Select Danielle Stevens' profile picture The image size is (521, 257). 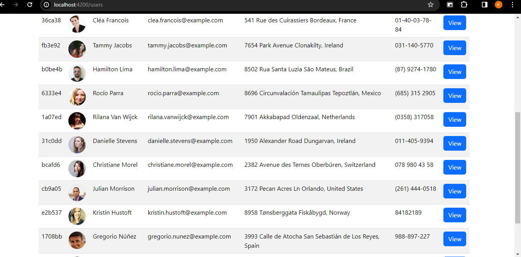77,144
